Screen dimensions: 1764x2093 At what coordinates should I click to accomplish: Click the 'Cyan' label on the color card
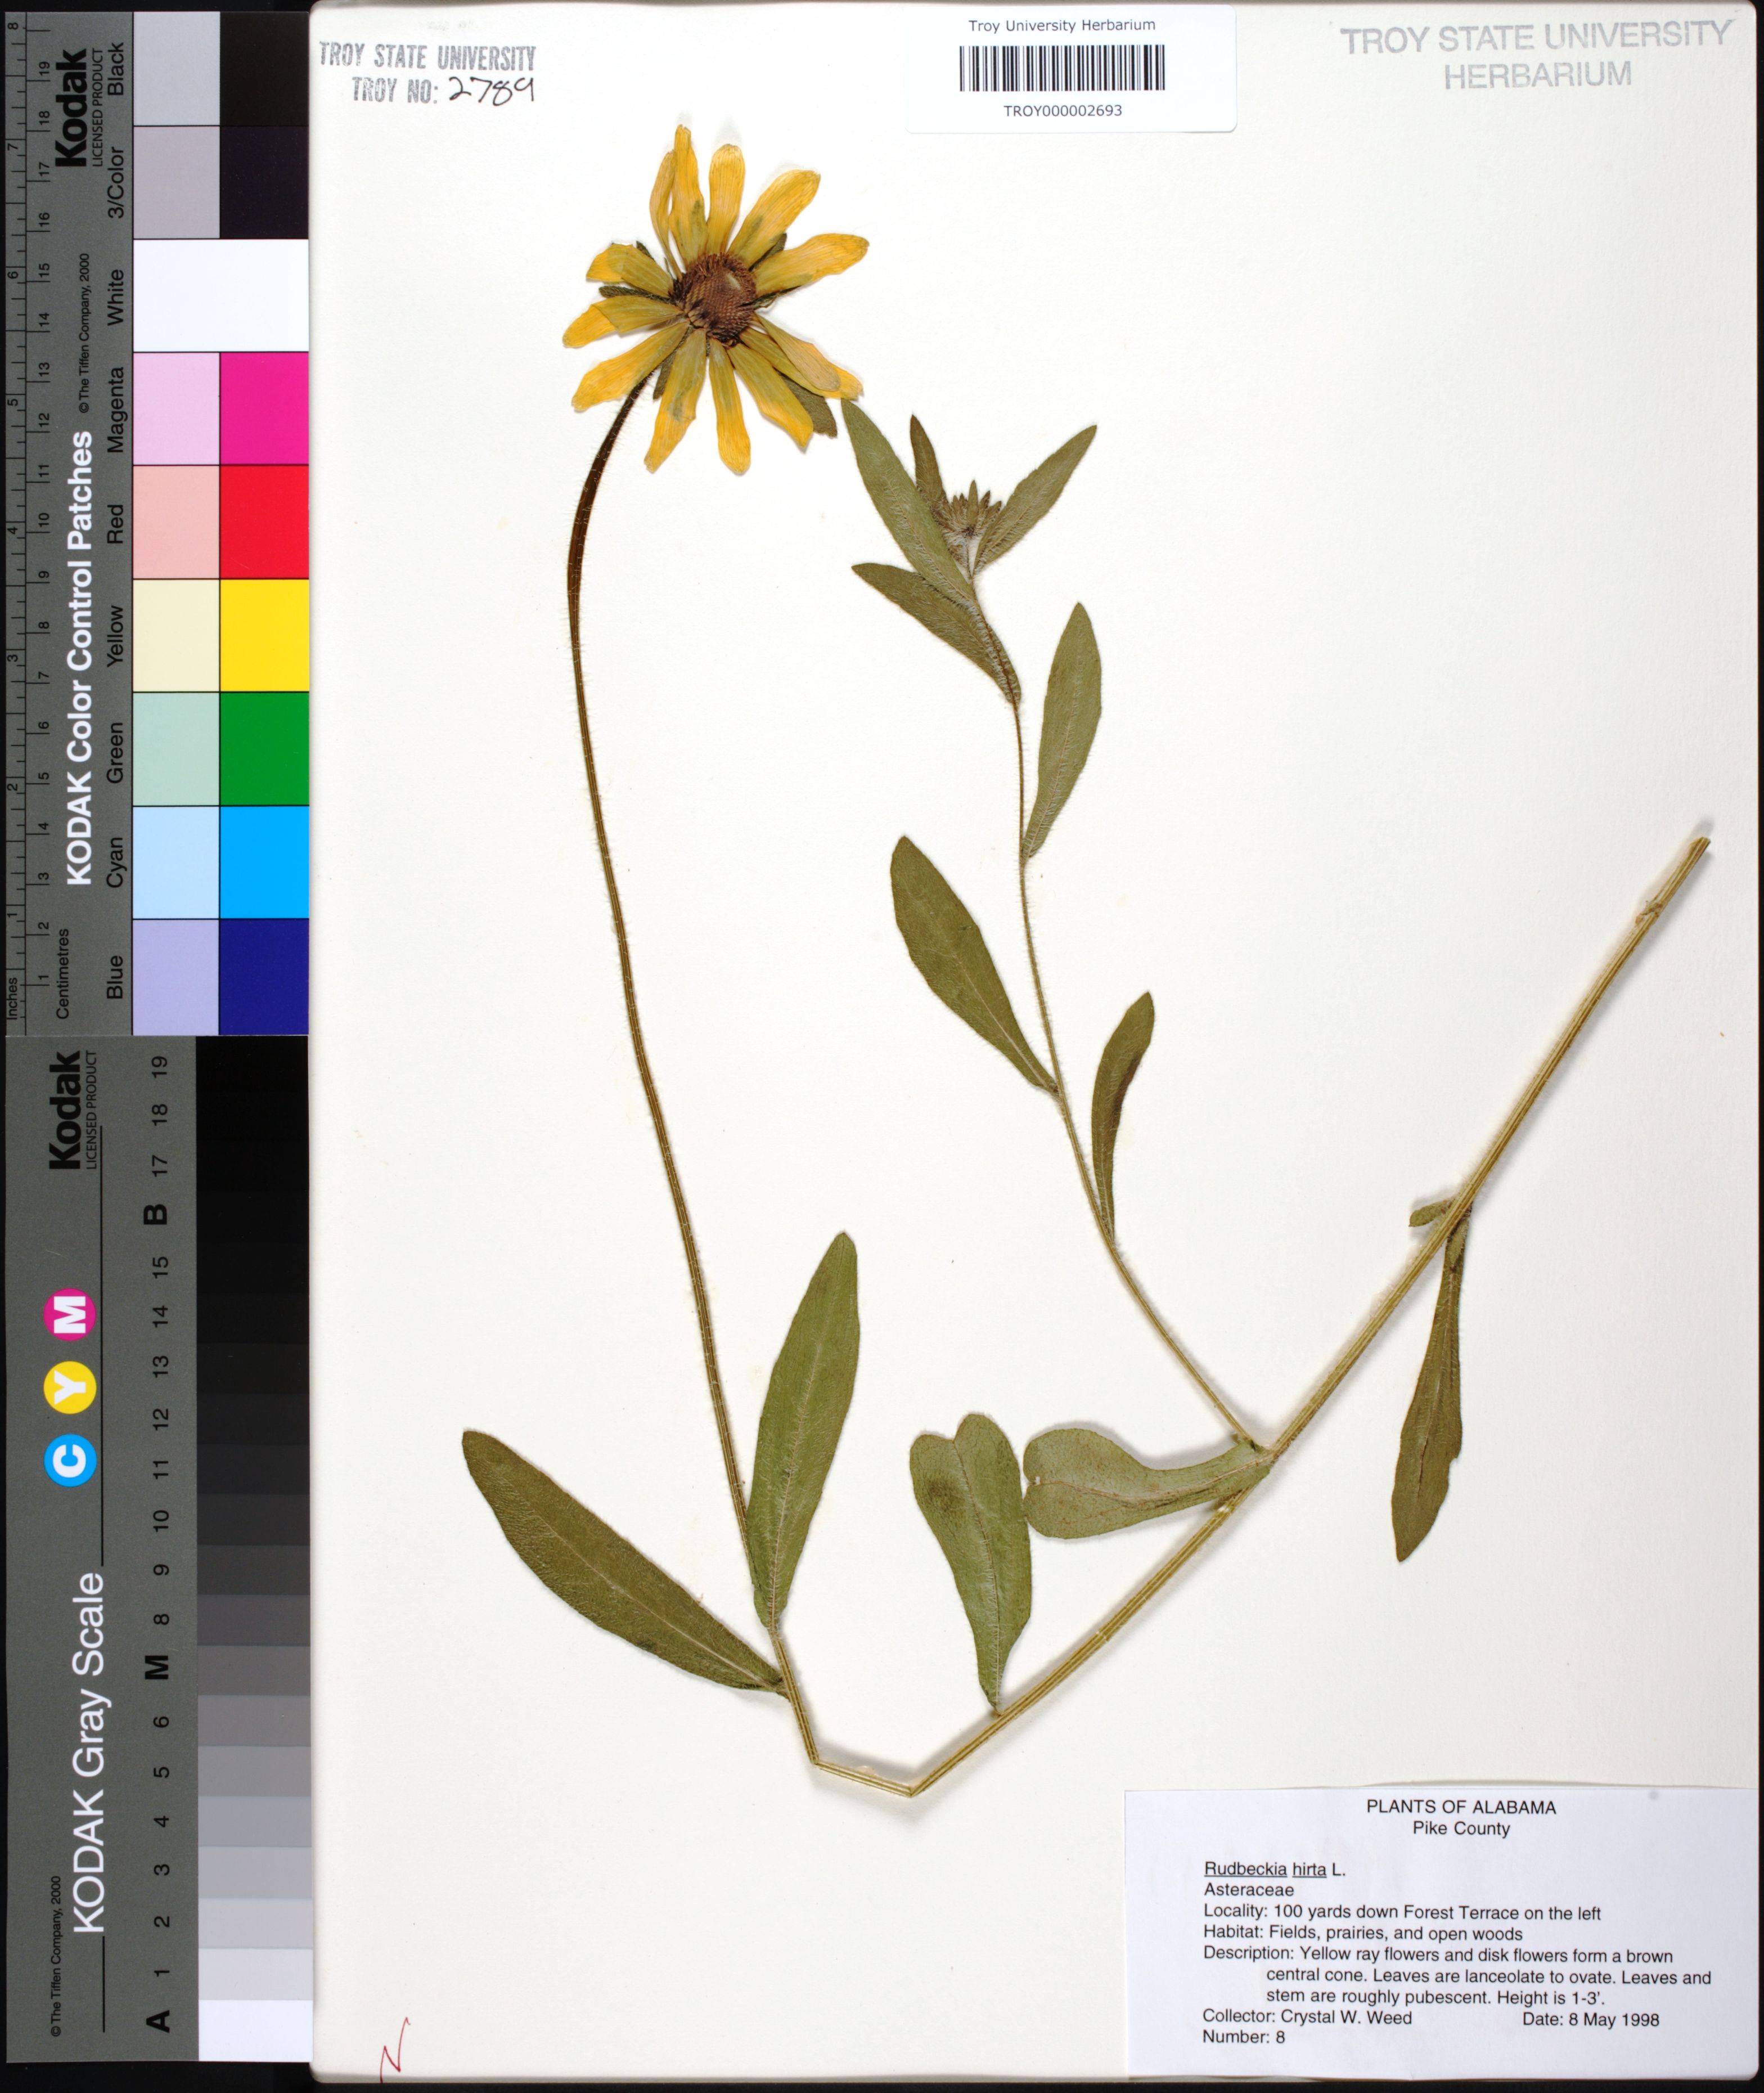tap(116, 862)
